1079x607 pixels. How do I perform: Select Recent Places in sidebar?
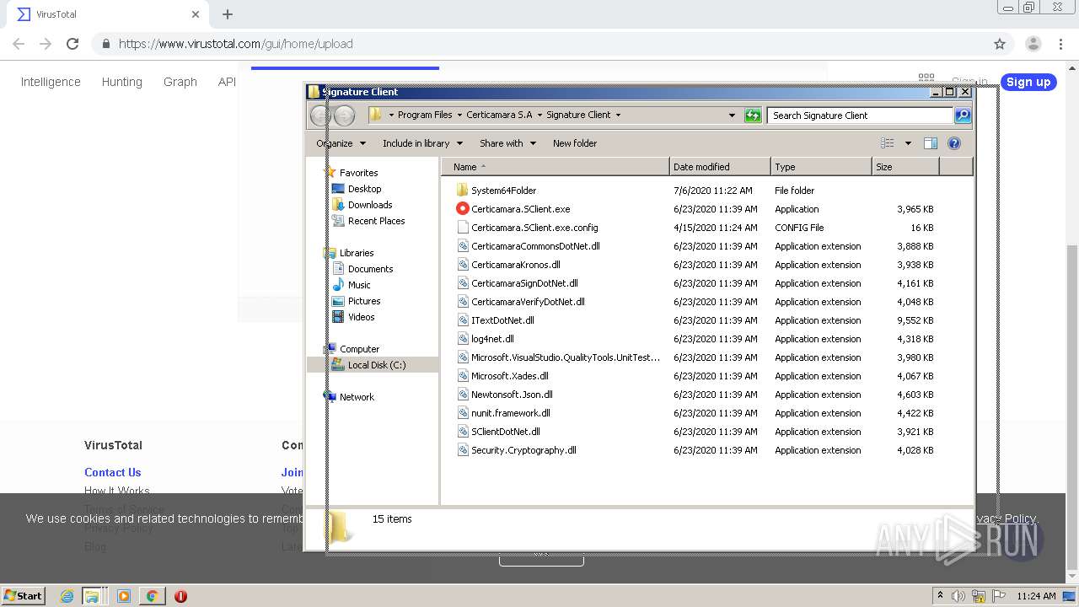coord(376,221)
